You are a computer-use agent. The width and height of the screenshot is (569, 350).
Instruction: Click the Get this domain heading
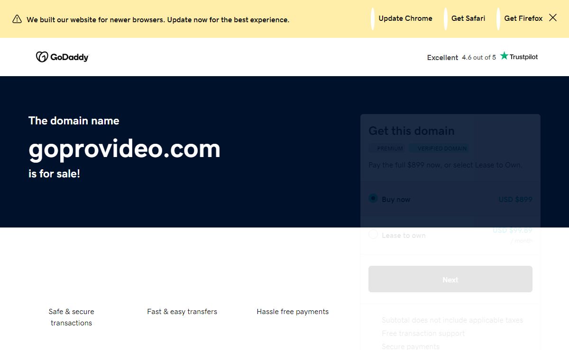pyautogui.click(x=412, y=131)
